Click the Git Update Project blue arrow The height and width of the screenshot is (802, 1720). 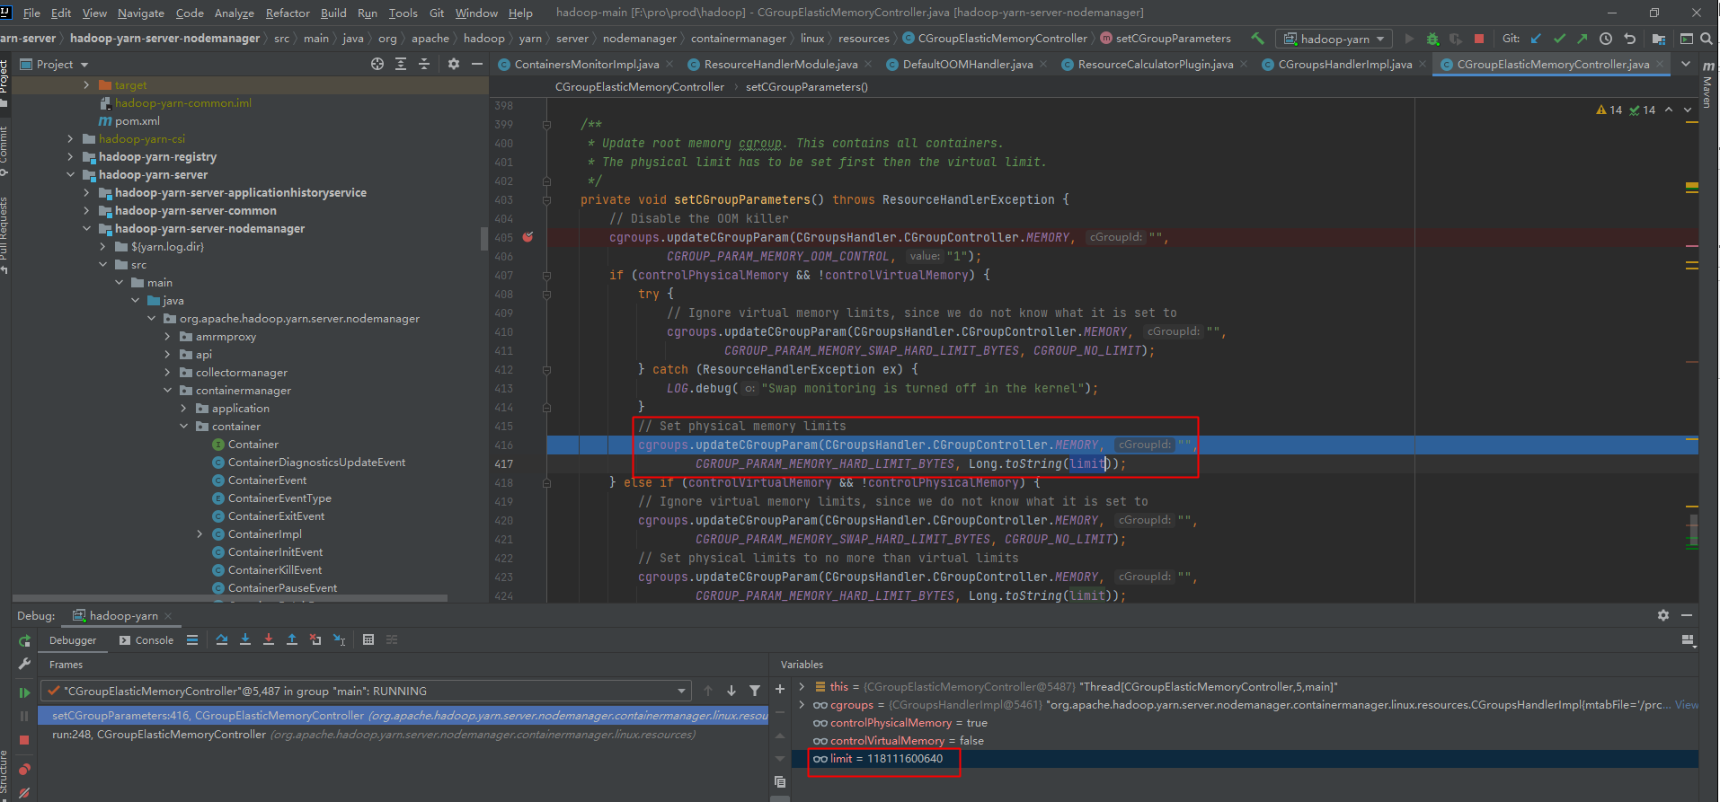[1536, 39]
